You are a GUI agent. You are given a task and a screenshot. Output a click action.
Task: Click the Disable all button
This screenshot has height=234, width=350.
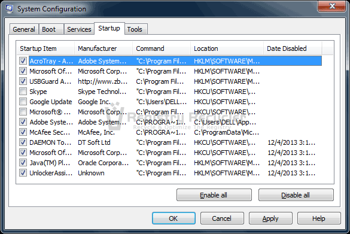click(x=296, y=195)
